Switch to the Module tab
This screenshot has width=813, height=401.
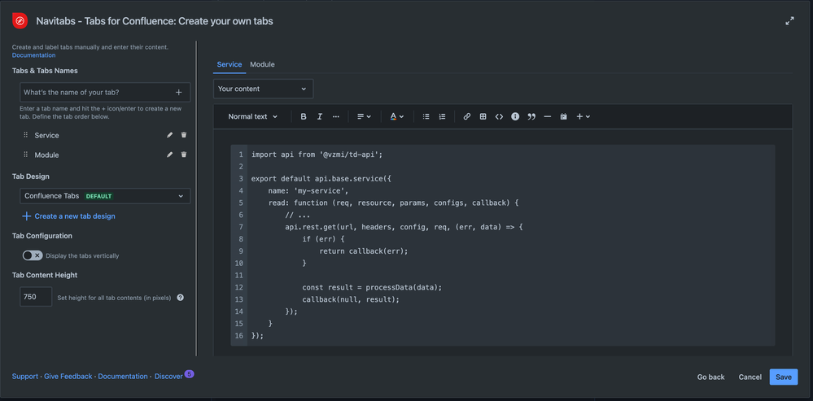click(x=262, y=64)
